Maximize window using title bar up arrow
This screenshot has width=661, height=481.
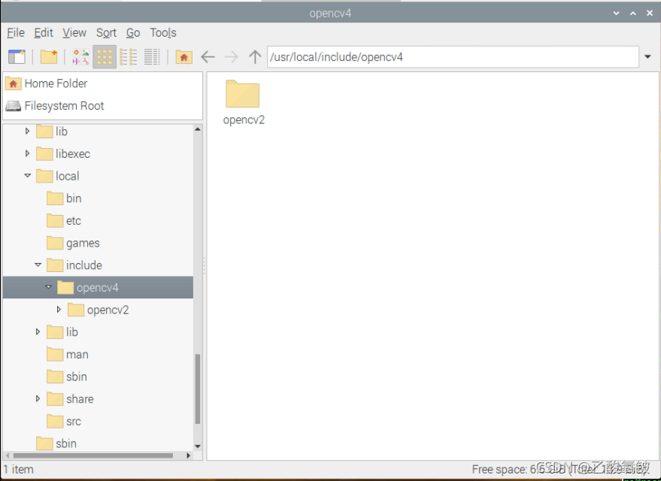(x=632, y=13)
